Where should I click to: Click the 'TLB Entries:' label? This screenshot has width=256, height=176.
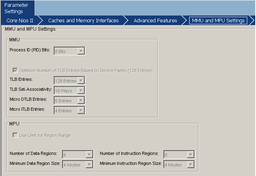(21, 79)
